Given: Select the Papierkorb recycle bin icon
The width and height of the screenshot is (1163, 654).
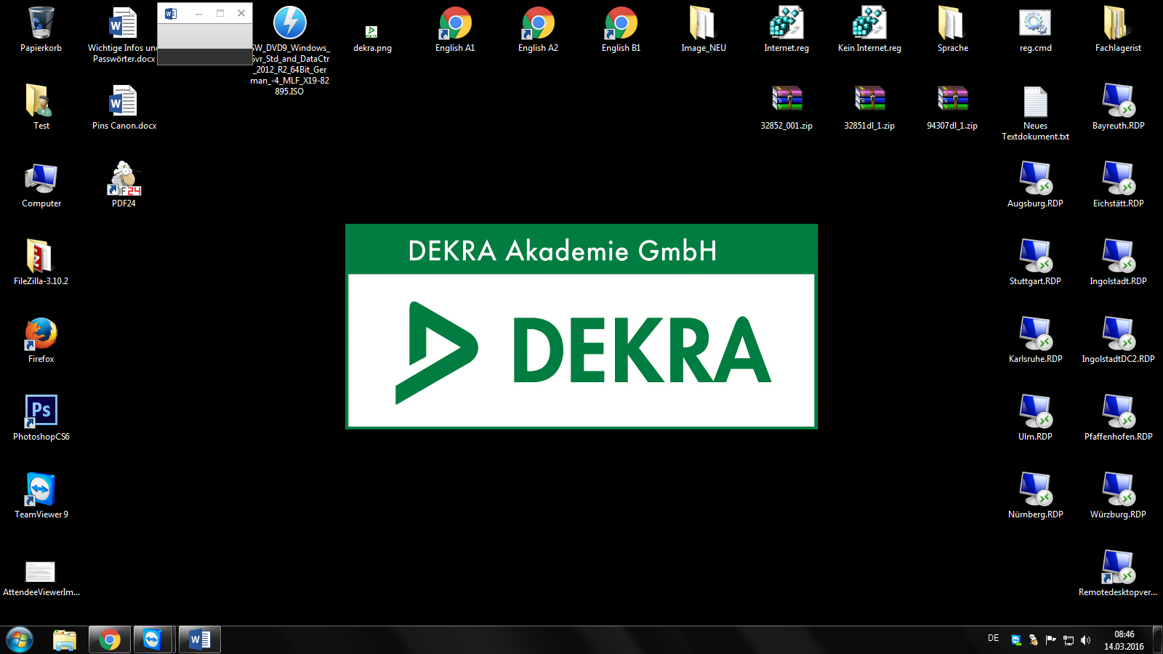Looking at the screenshot, I should coord(41,24).
